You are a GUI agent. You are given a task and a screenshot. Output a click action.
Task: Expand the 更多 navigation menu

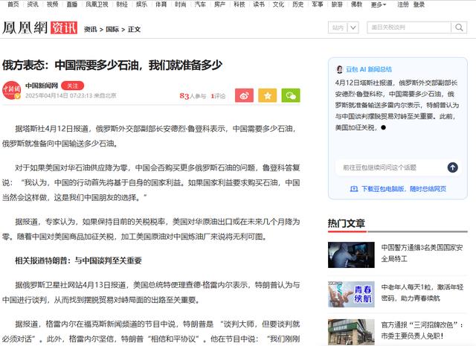point(379,4)
